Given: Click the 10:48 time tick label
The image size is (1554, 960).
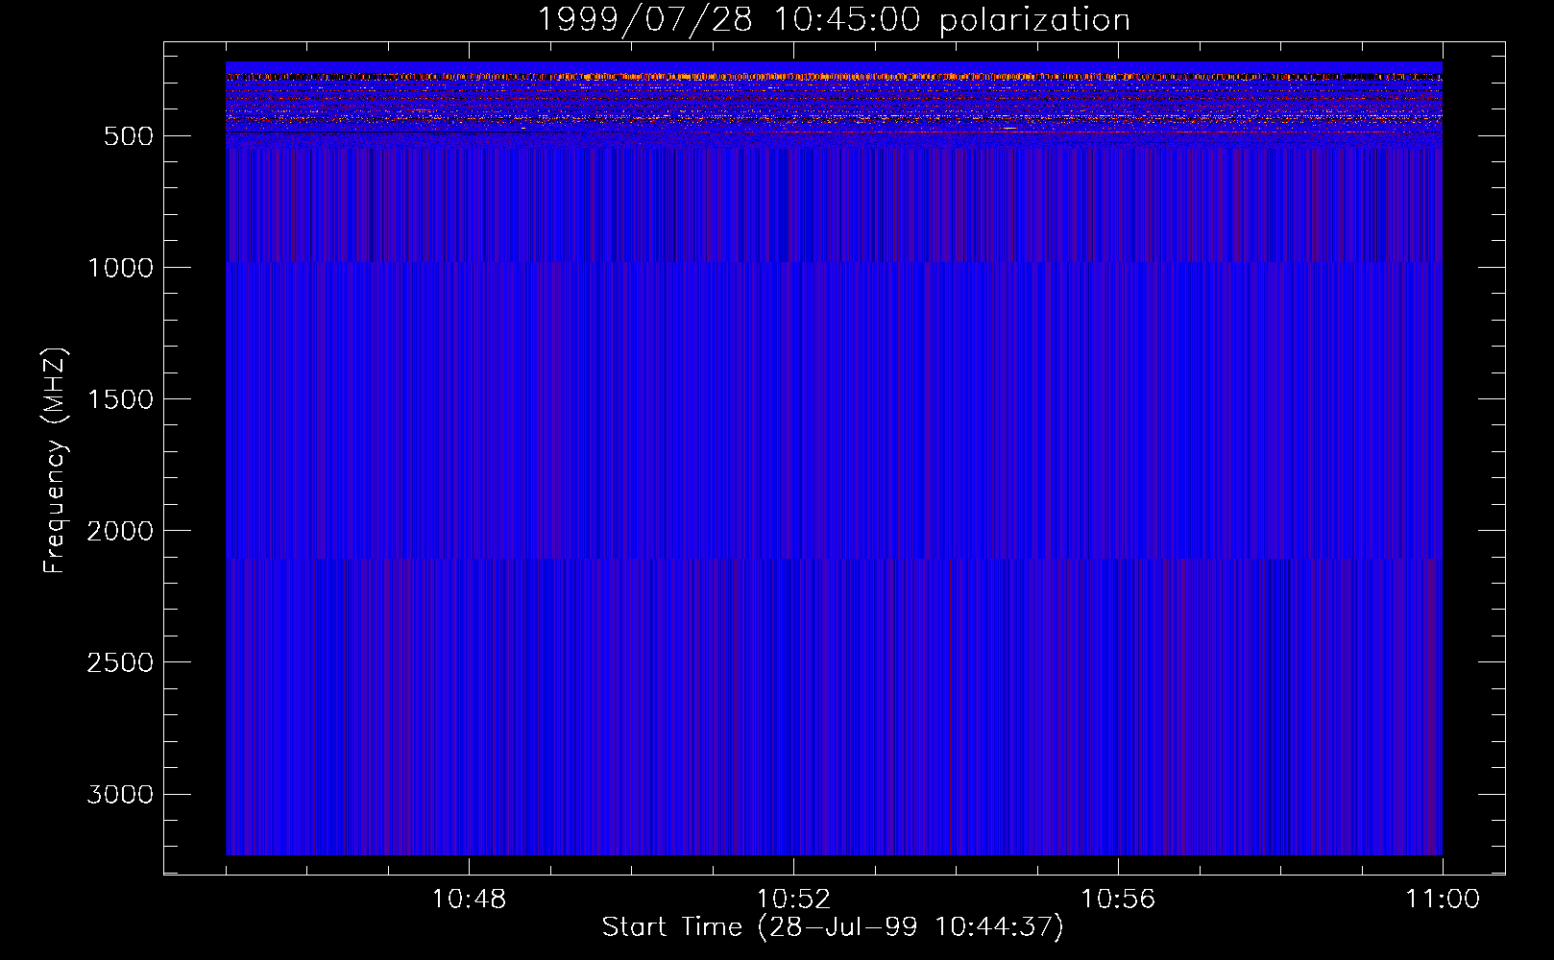Looking at the screenshot, I should coord(469,900).
